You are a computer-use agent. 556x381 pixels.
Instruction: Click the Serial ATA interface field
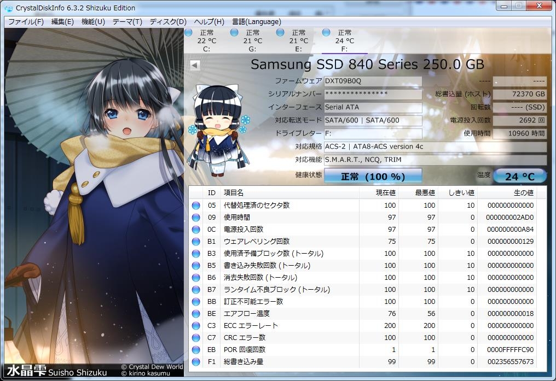373,107
